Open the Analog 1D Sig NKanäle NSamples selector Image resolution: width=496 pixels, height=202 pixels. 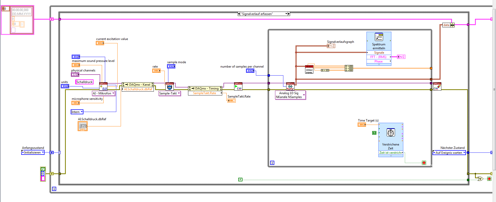click(x=290, y=95)
